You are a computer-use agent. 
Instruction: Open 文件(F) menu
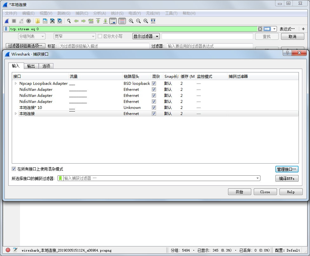11,13
